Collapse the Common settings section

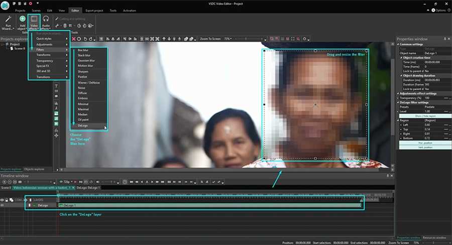click(x=398, y=45)
